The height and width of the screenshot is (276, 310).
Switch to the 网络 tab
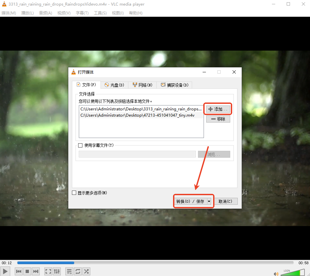[x=142, y=84]
